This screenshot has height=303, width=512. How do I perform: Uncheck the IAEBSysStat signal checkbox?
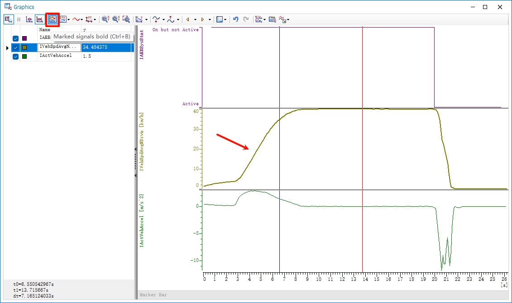(16, 38)
